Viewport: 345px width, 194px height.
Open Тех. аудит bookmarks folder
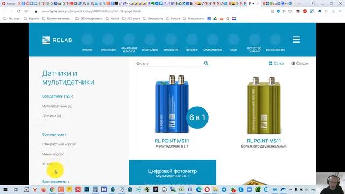click(12, 19)
